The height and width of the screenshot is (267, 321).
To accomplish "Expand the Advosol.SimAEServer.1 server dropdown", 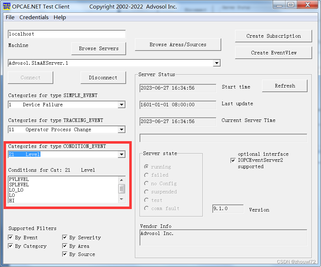I will pyautogui.click(x=217, y=63).
